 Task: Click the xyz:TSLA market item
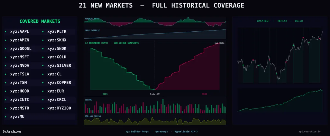20,74
